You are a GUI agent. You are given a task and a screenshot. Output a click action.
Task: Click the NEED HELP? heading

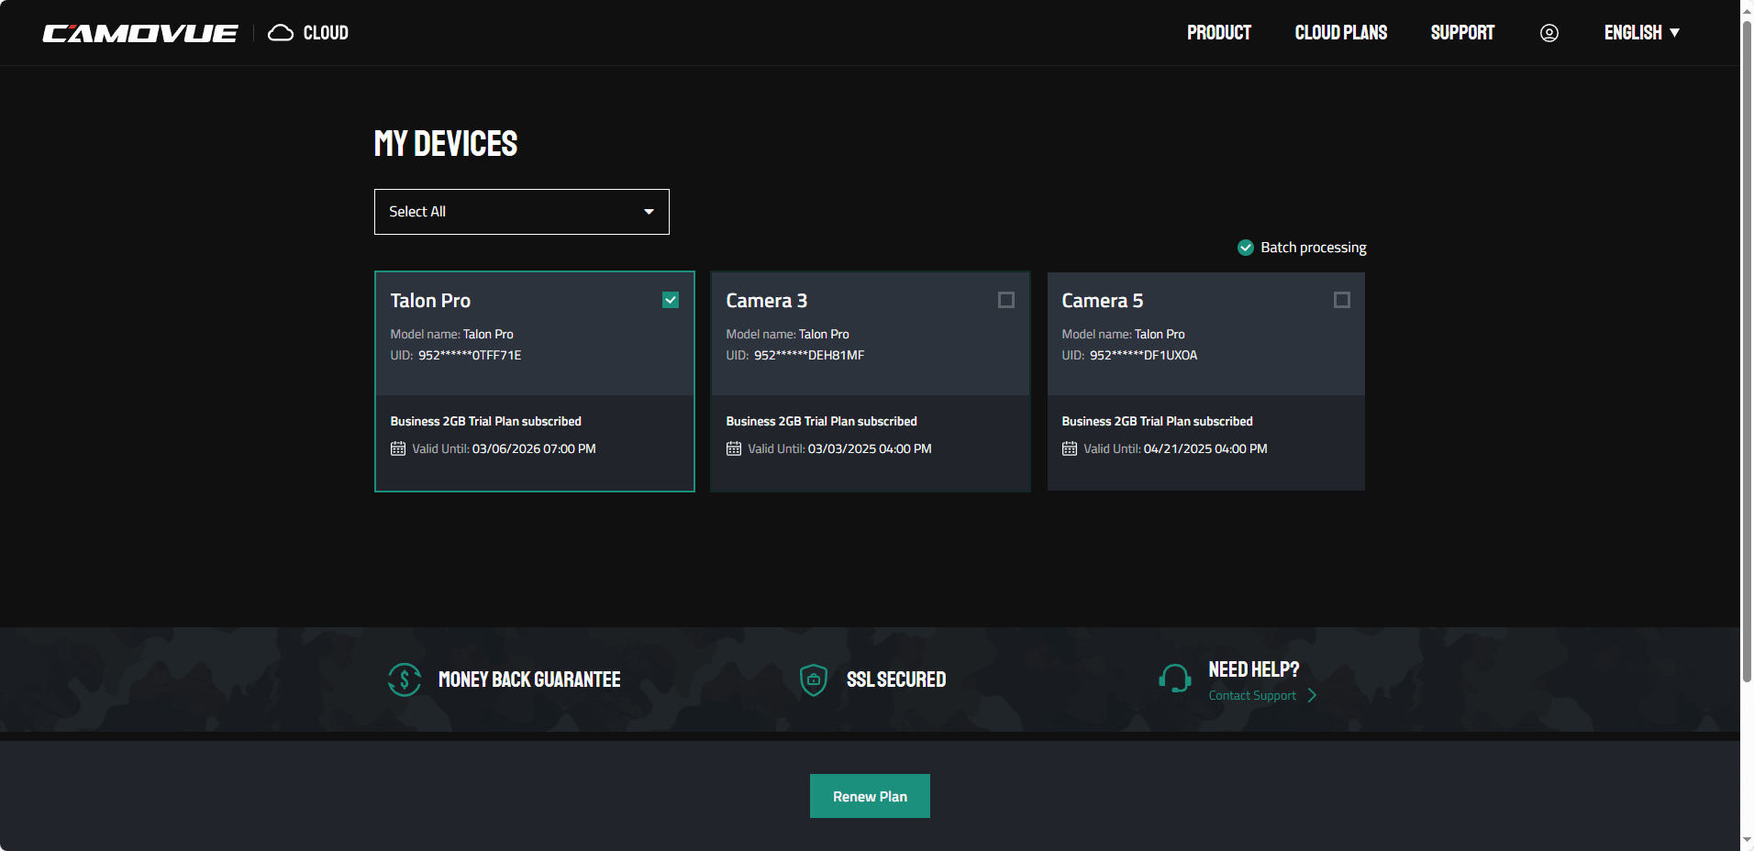click(x=1254, y=669)
